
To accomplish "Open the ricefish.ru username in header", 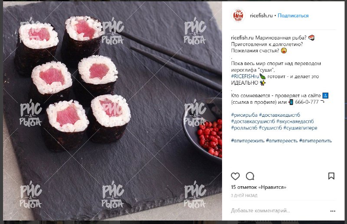I will [x=261, y=16].
